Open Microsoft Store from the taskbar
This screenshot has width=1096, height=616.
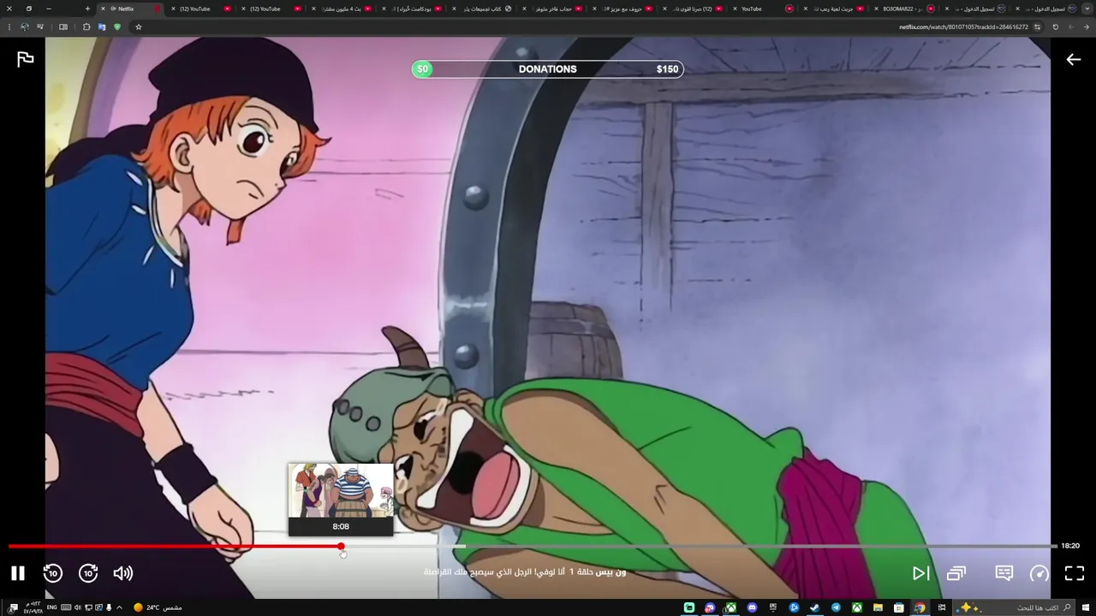(x=899, y=607)
